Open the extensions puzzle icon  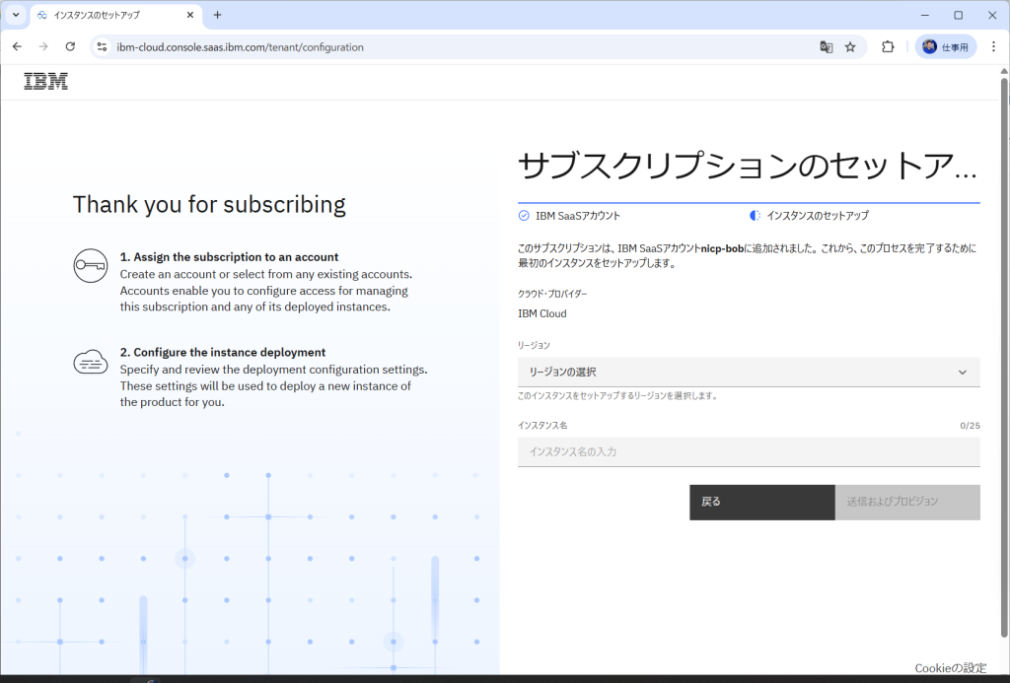coord(888,47)
